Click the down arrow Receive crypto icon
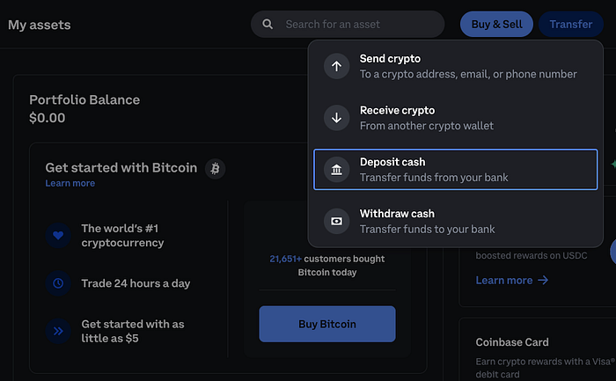 coord(337,118)
